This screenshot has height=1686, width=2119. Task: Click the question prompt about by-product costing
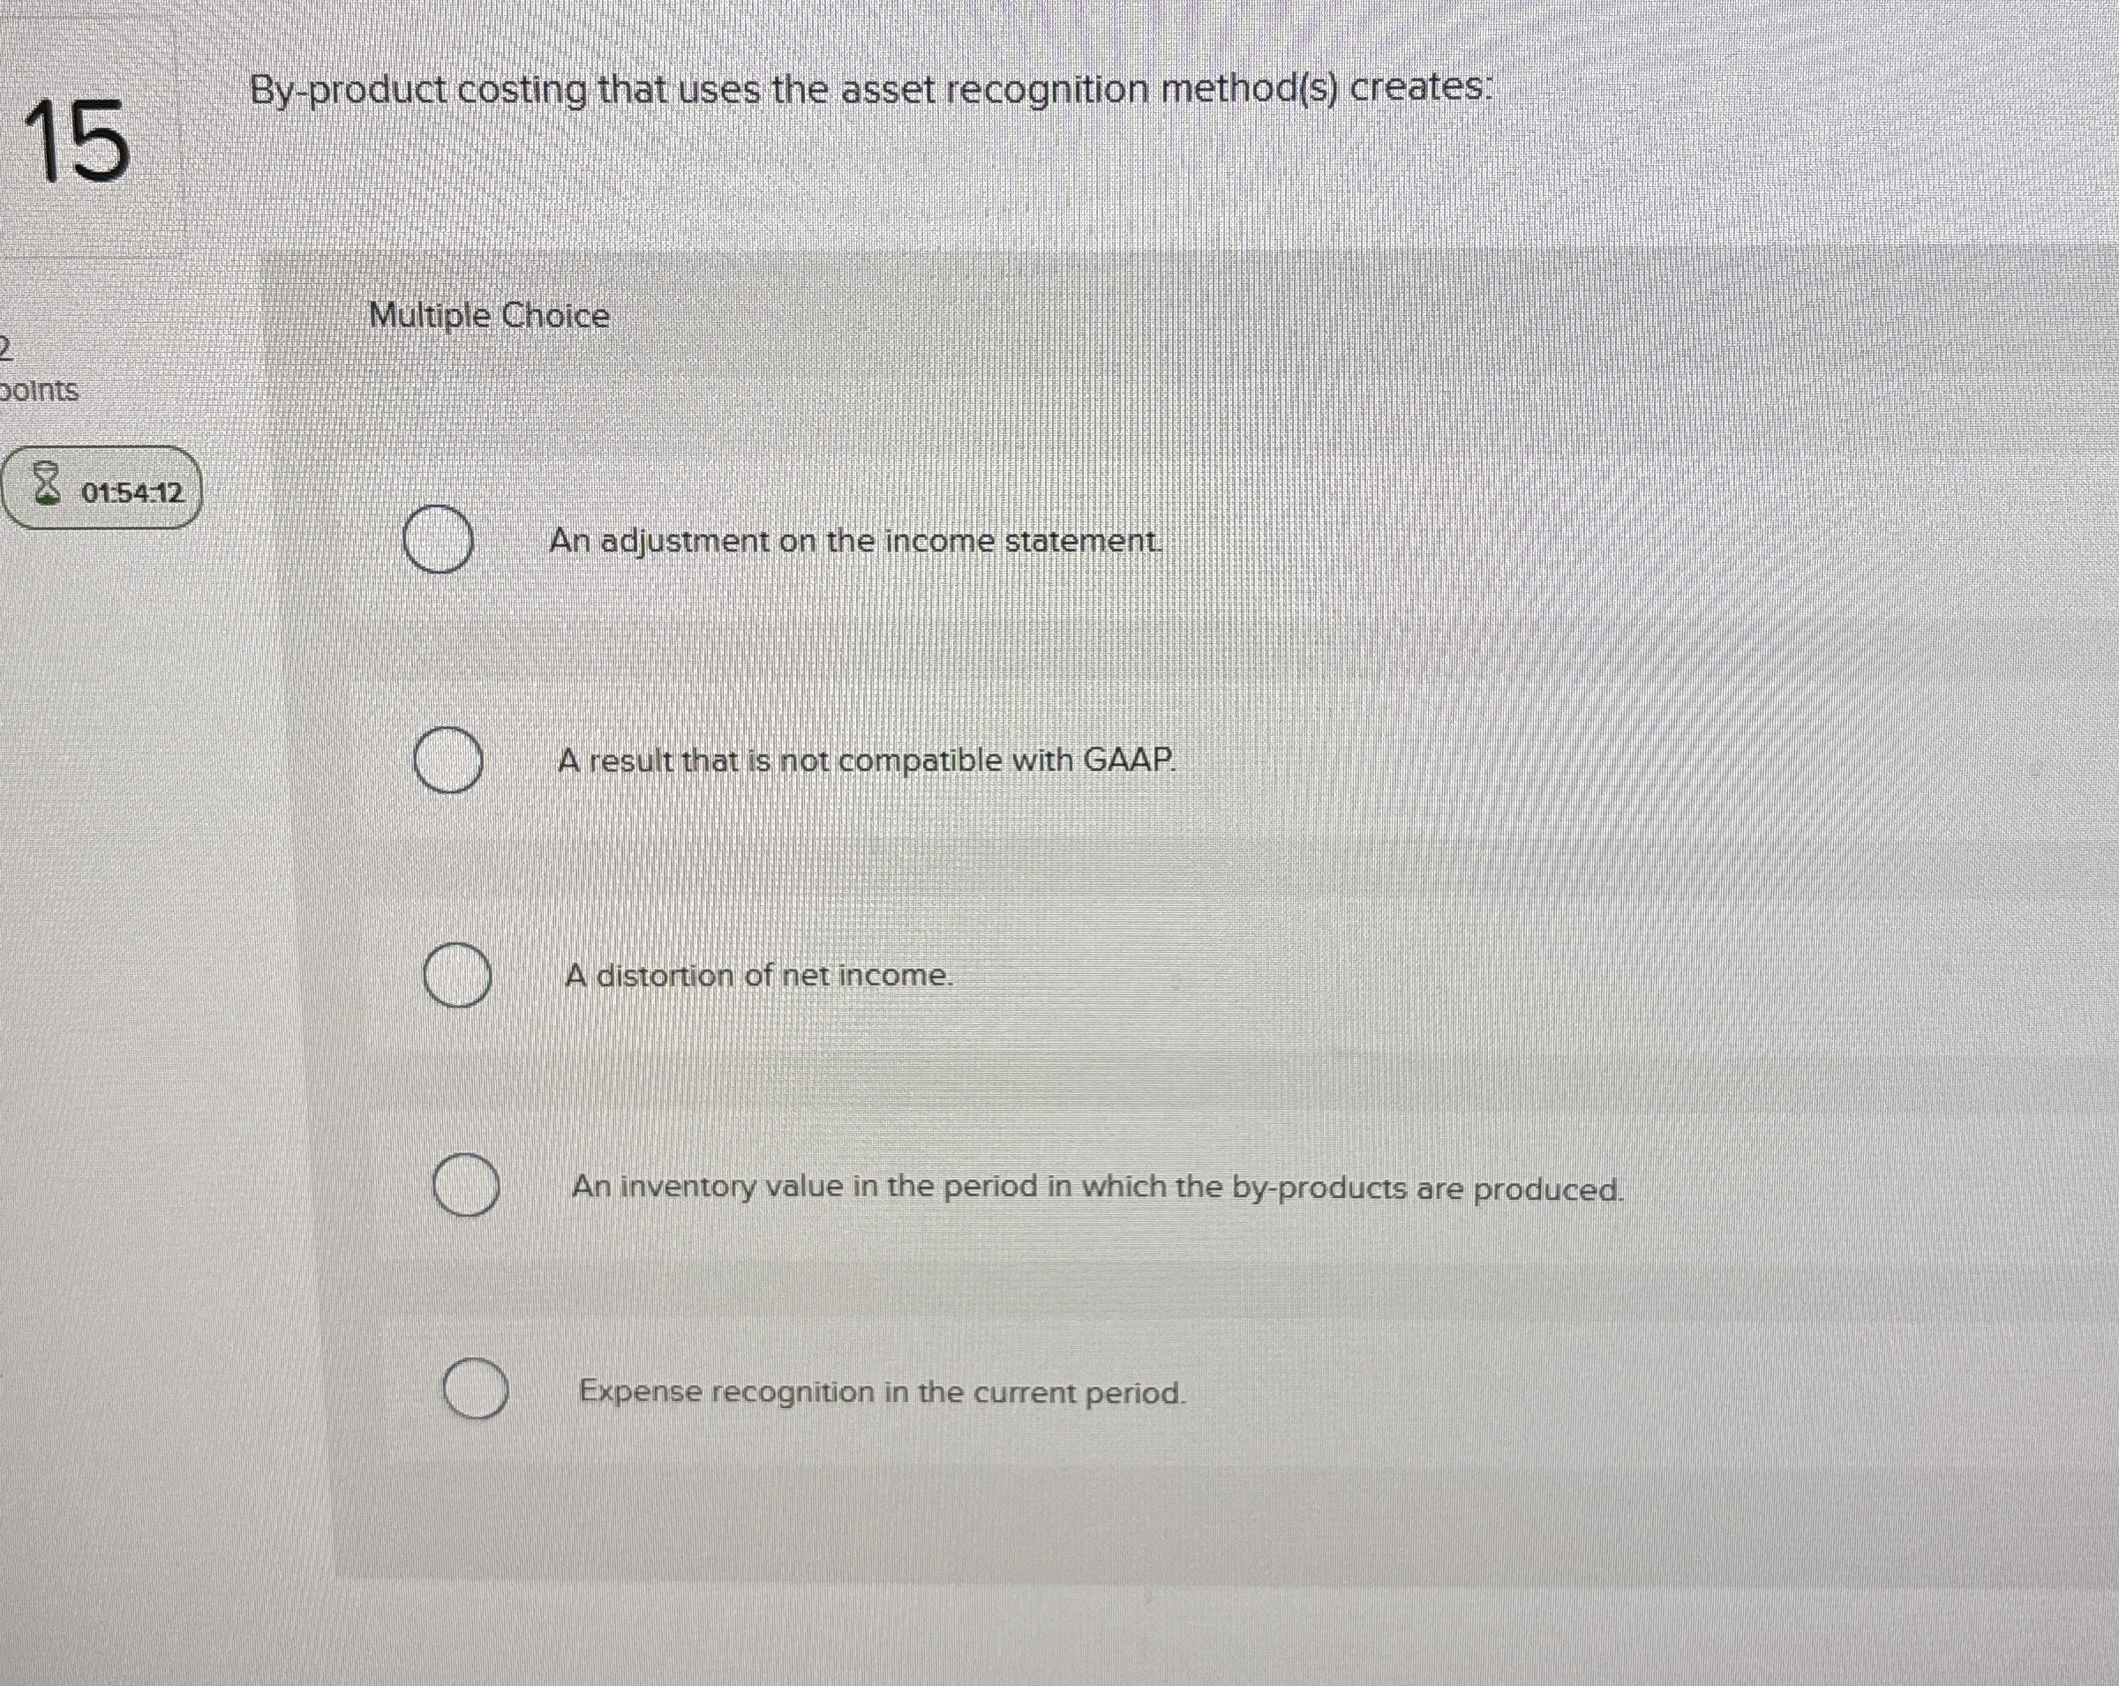coord(873,90)
